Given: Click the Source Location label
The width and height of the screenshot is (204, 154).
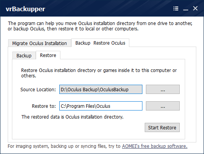Looking at the screenshot, I should (x=38, y=90).
